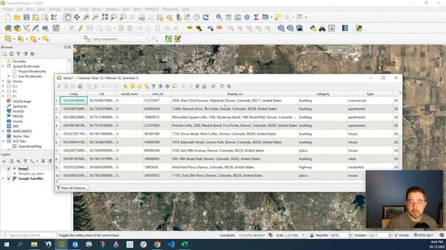Viewport: 446px width, 250px height.
Task: Collapse the Spatial Bookmarks node
Action: [3, 67]
